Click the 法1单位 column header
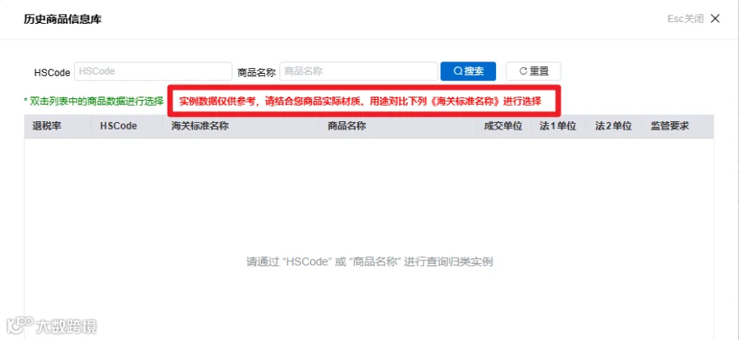This screenshot has height=340, width=739. pyautogui.click(x=558, y=126)
